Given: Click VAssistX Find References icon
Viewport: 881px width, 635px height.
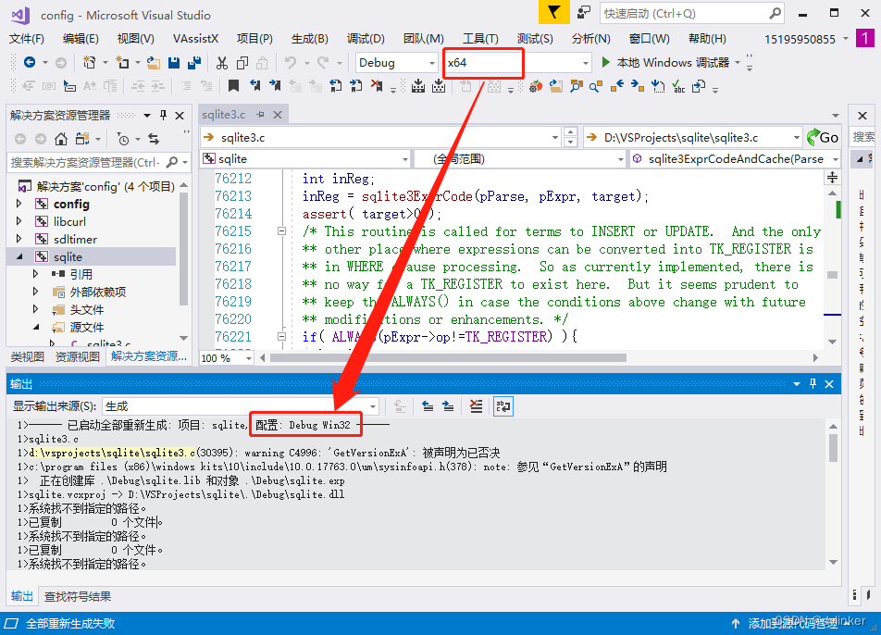Looking at the screenshot, I should click(596, 86).
